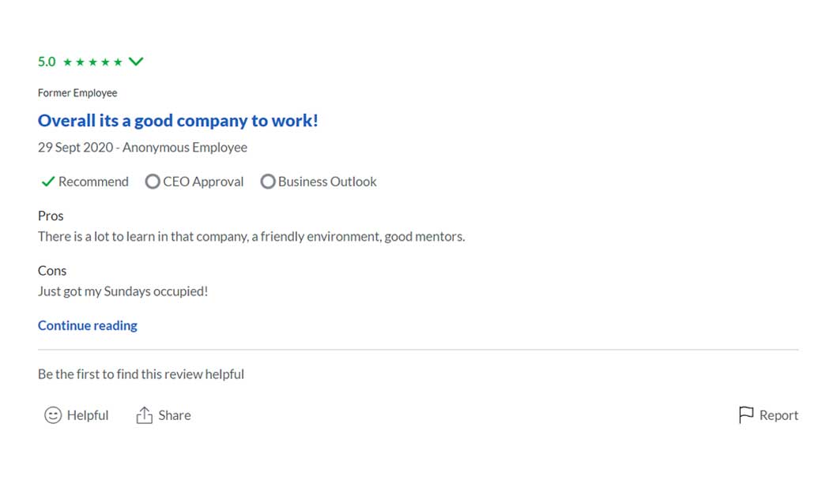Click the Share upload arrow icon
The image size is (837, 480).
tap(144, 415)
